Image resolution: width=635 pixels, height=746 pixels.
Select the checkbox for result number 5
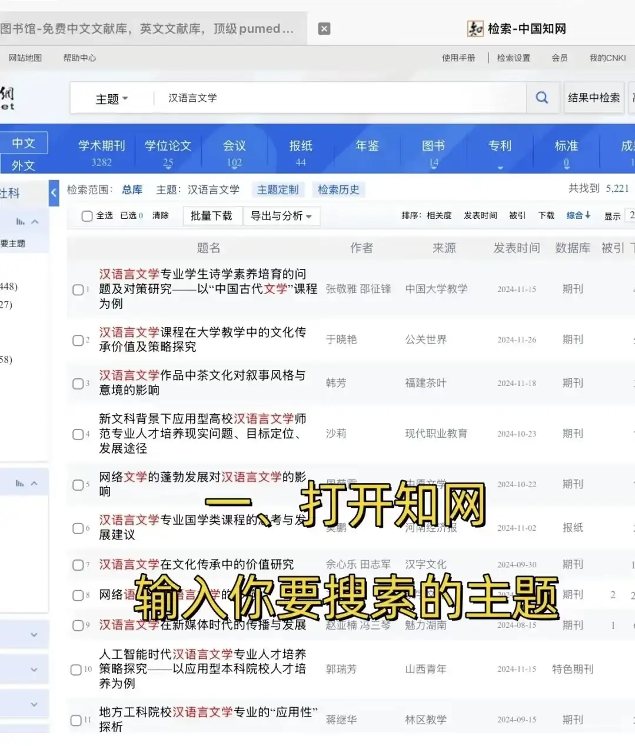click(77, 485)
